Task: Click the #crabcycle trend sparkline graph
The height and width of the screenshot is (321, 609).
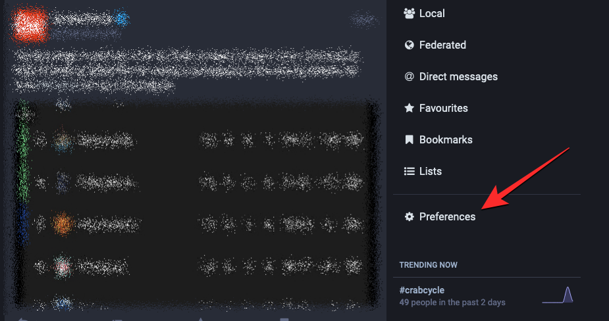Action: click(x=558, y=295)
